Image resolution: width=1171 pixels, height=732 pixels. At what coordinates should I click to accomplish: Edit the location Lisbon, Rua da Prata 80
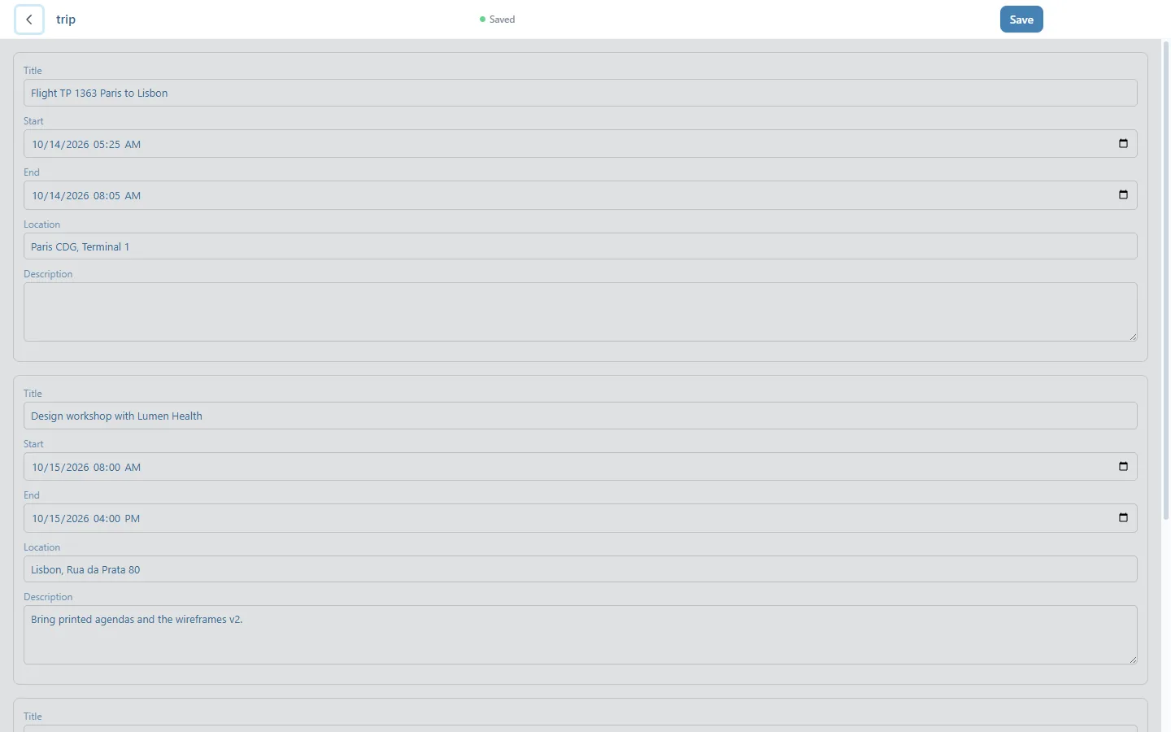[x=581, y=569]
